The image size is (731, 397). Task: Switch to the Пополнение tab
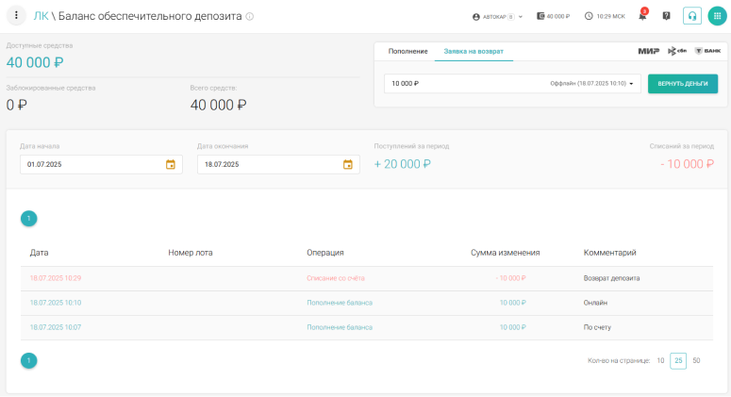tap(408, 51)
